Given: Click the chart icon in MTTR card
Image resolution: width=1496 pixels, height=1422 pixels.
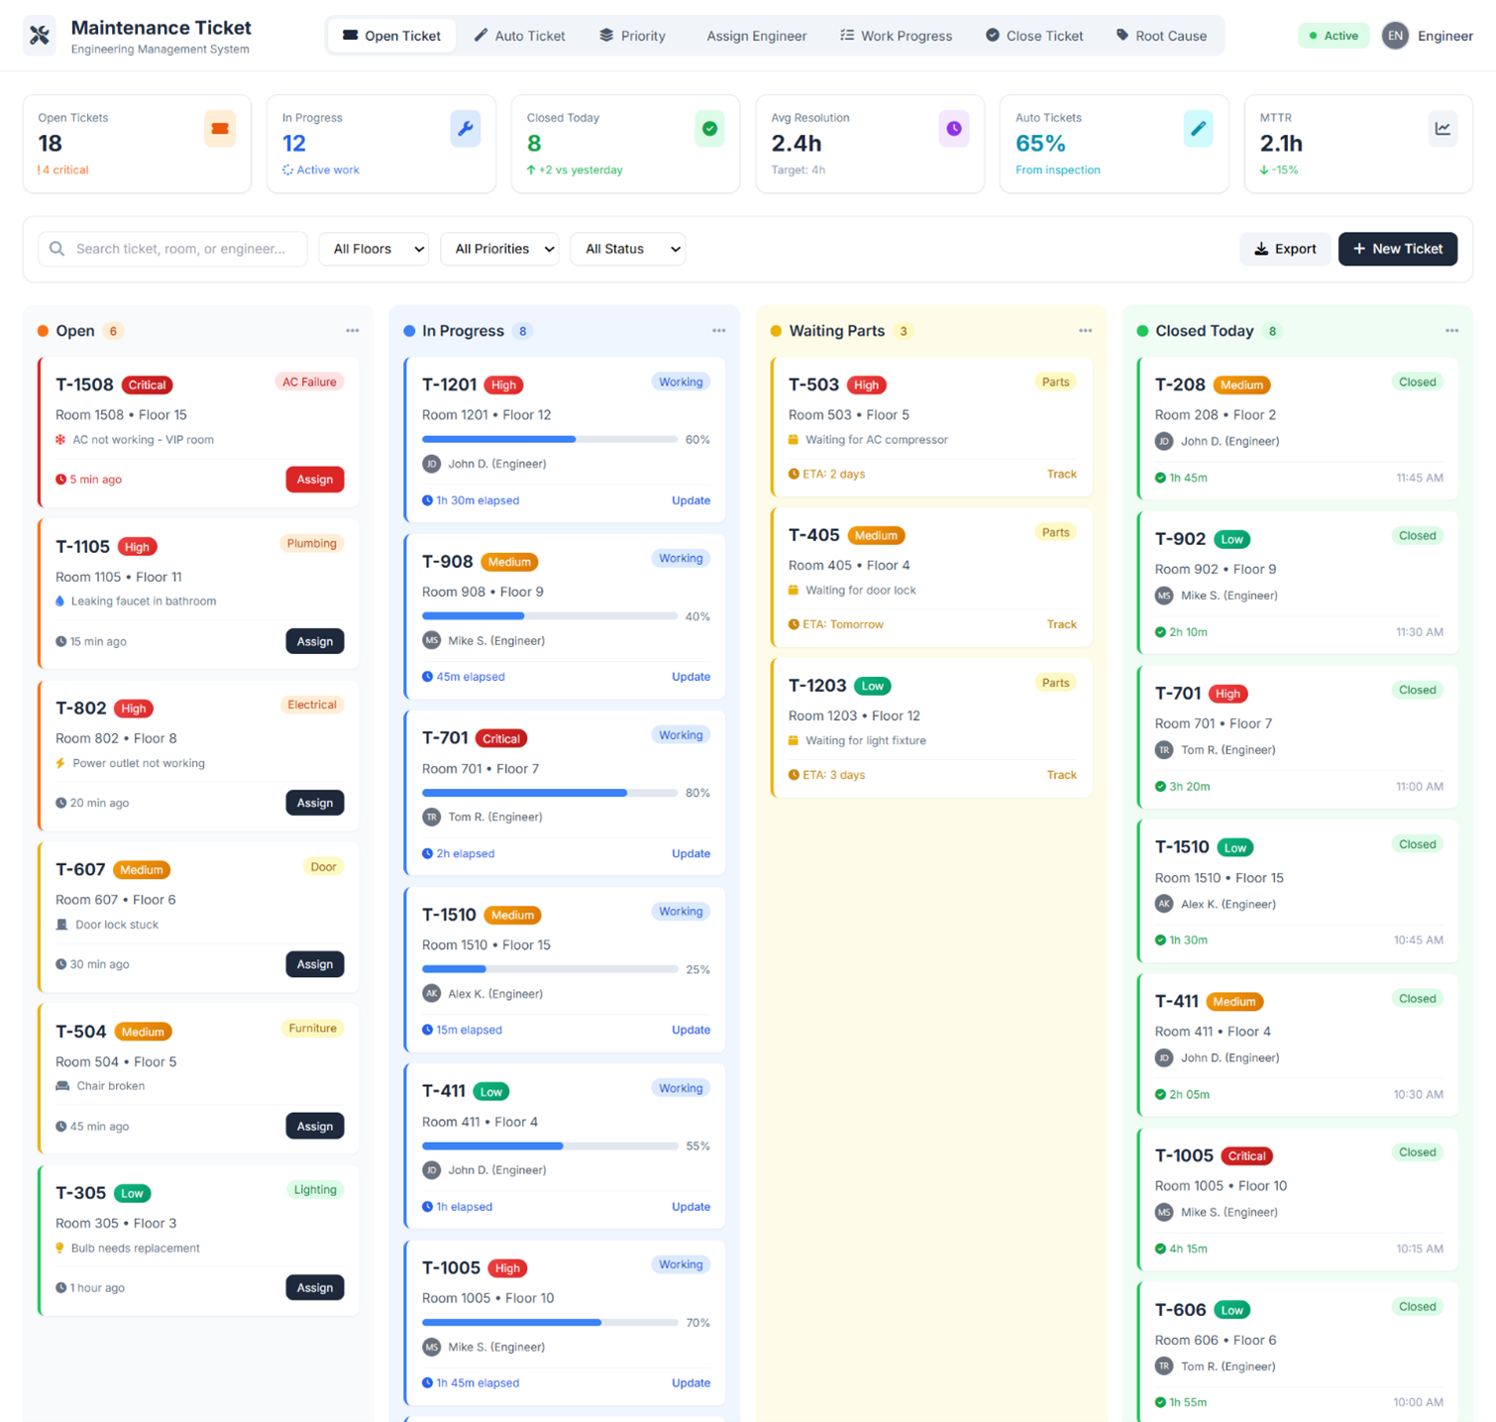Looking at the screenshot, I should [x=1443, y=129].
